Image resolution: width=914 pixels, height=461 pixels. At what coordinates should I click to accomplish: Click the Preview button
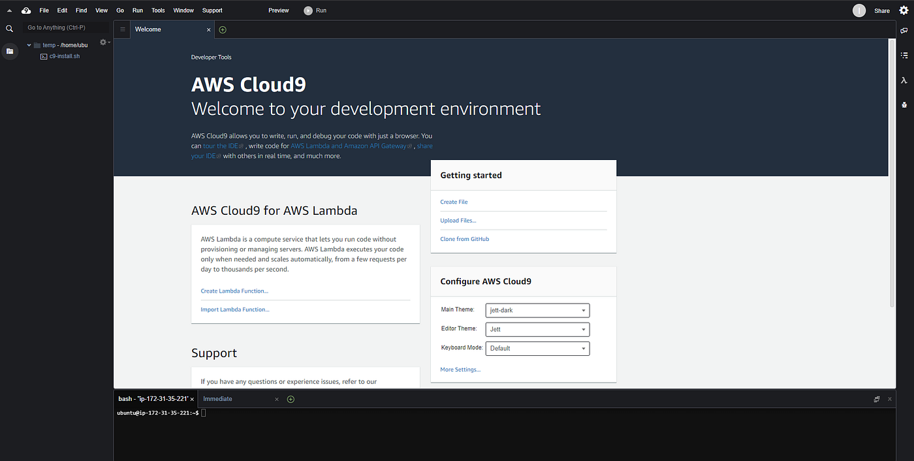point(279,10)
